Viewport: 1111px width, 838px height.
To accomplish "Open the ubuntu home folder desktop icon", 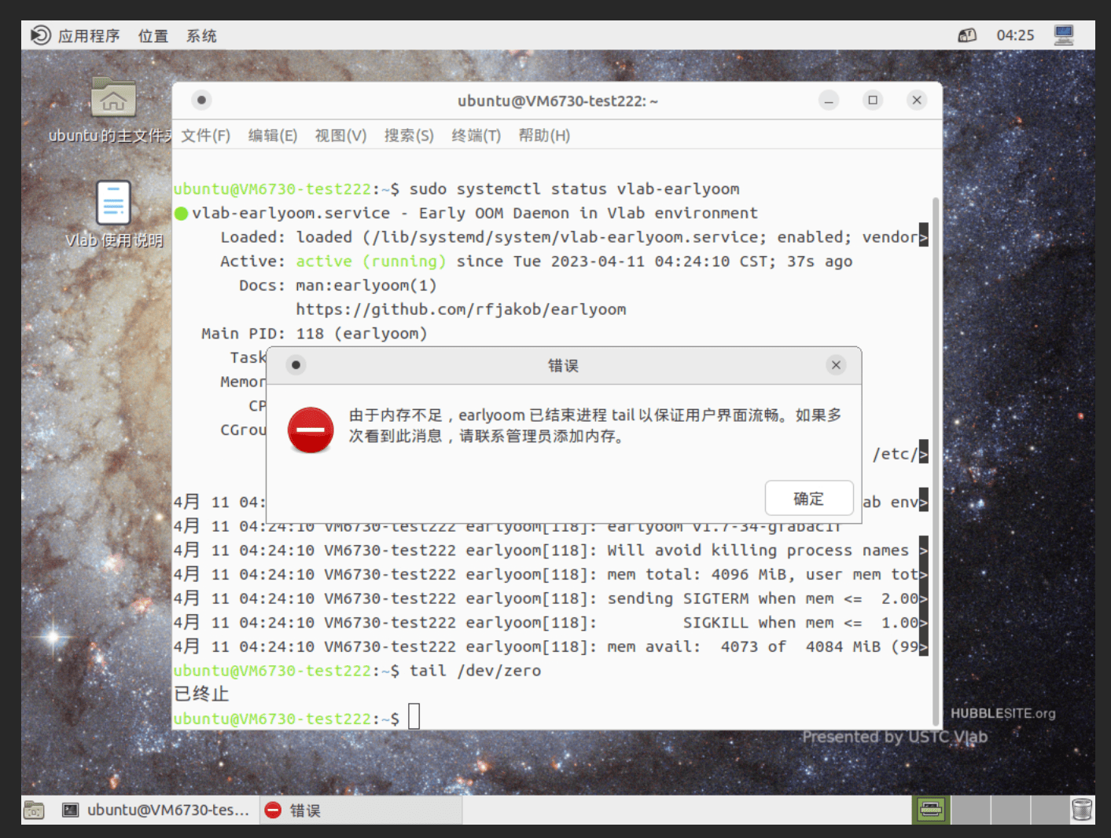I will [x=113, y=99].
